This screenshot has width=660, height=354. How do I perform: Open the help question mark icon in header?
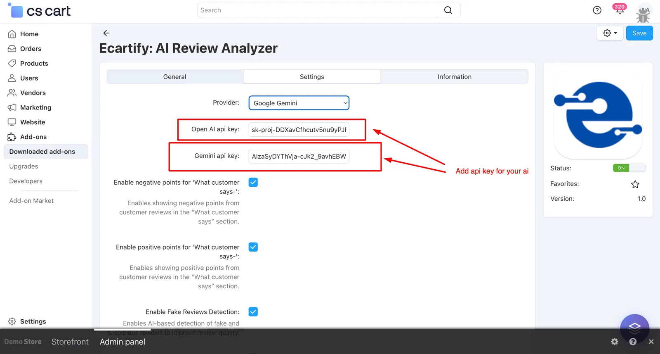pos(597,10)
